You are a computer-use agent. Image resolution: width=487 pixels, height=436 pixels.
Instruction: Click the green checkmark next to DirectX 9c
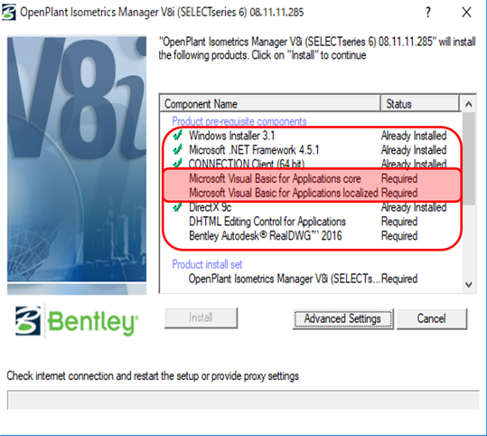(x=177, y=206)
